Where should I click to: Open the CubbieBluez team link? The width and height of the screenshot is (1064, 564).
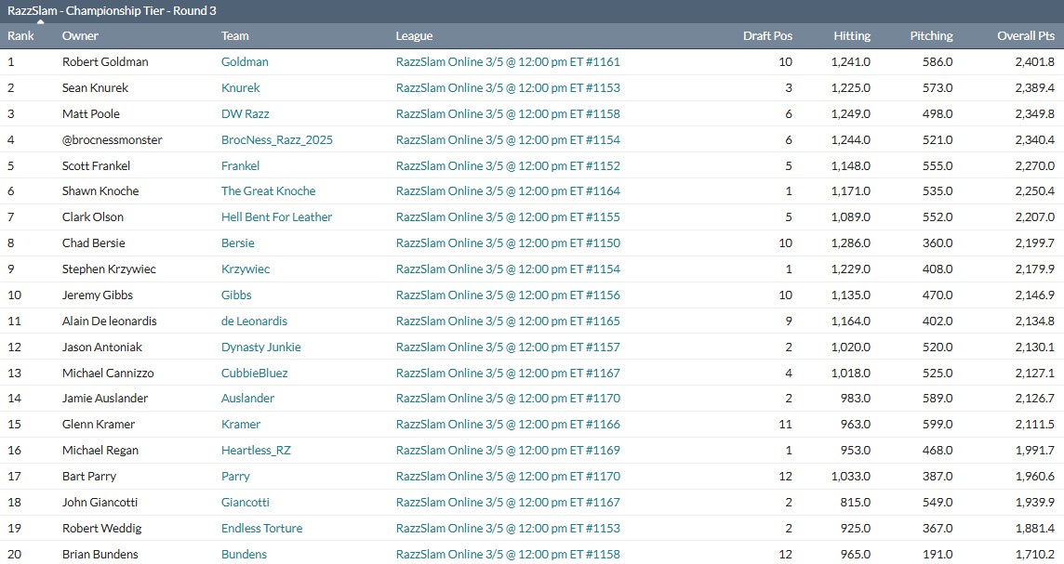tap(254, 373)
